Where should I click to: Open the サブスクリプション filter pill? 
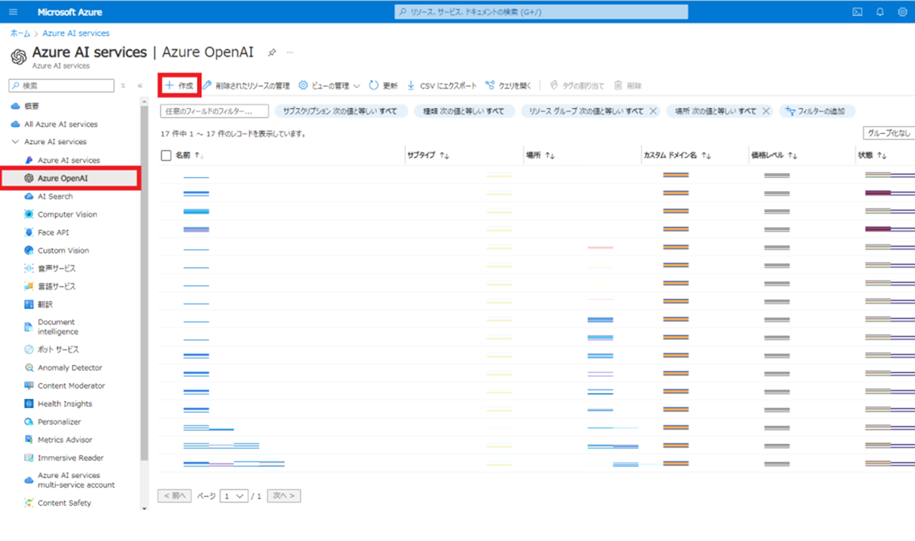pyautogui.click(x=341, y=111)
